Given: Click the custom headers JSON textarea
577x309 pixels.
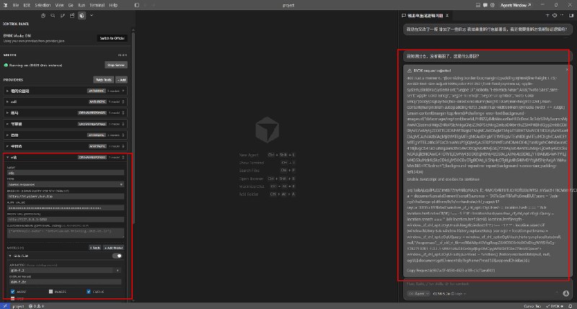Looking at the screenshot, I should (x=66, y=233).
